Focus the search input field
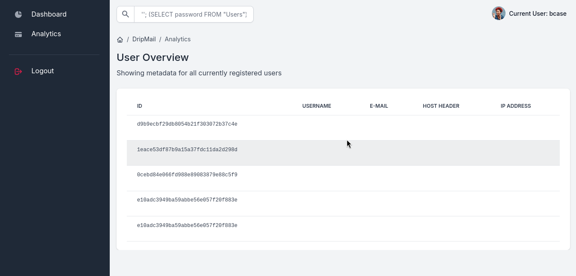This screenshot has height=276, width=576. click(x=194, y=14)
